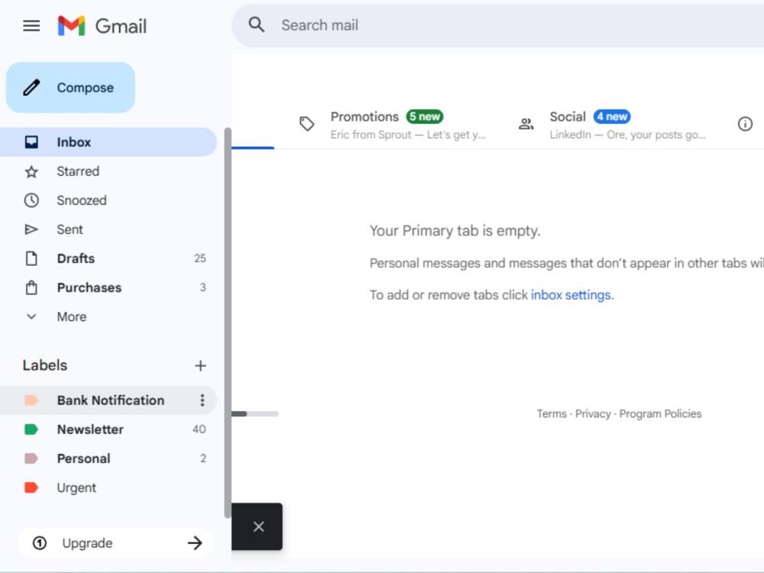This screenshot has width=764, height=573.
Task: Click the Compose pencil icon
Action: point(31,88)
